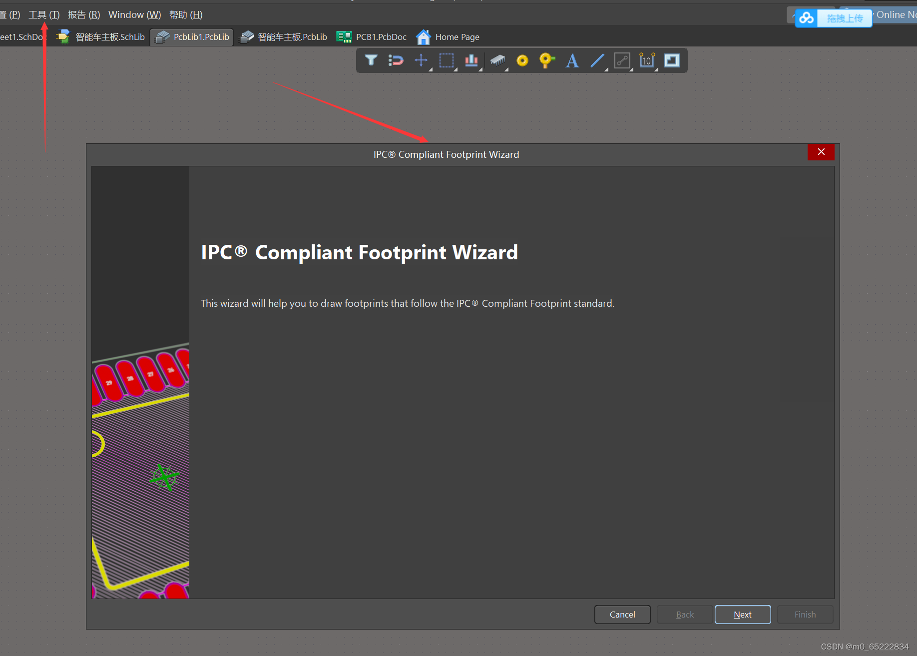Select the Place Line diagonal tool
Viewport: 917px width, 656px height.
pos(597,60)
